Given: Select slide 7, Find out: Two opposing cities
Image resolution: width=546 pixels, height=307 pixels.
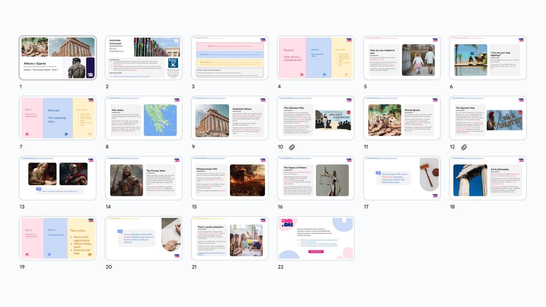Looking at the screenshot, I should pyautogui.click(x=58, y=118).
